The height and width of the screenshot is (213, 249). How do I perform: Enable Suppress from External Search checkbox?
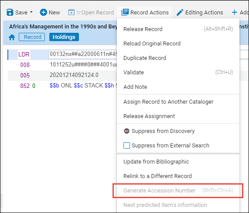point(126,146)
